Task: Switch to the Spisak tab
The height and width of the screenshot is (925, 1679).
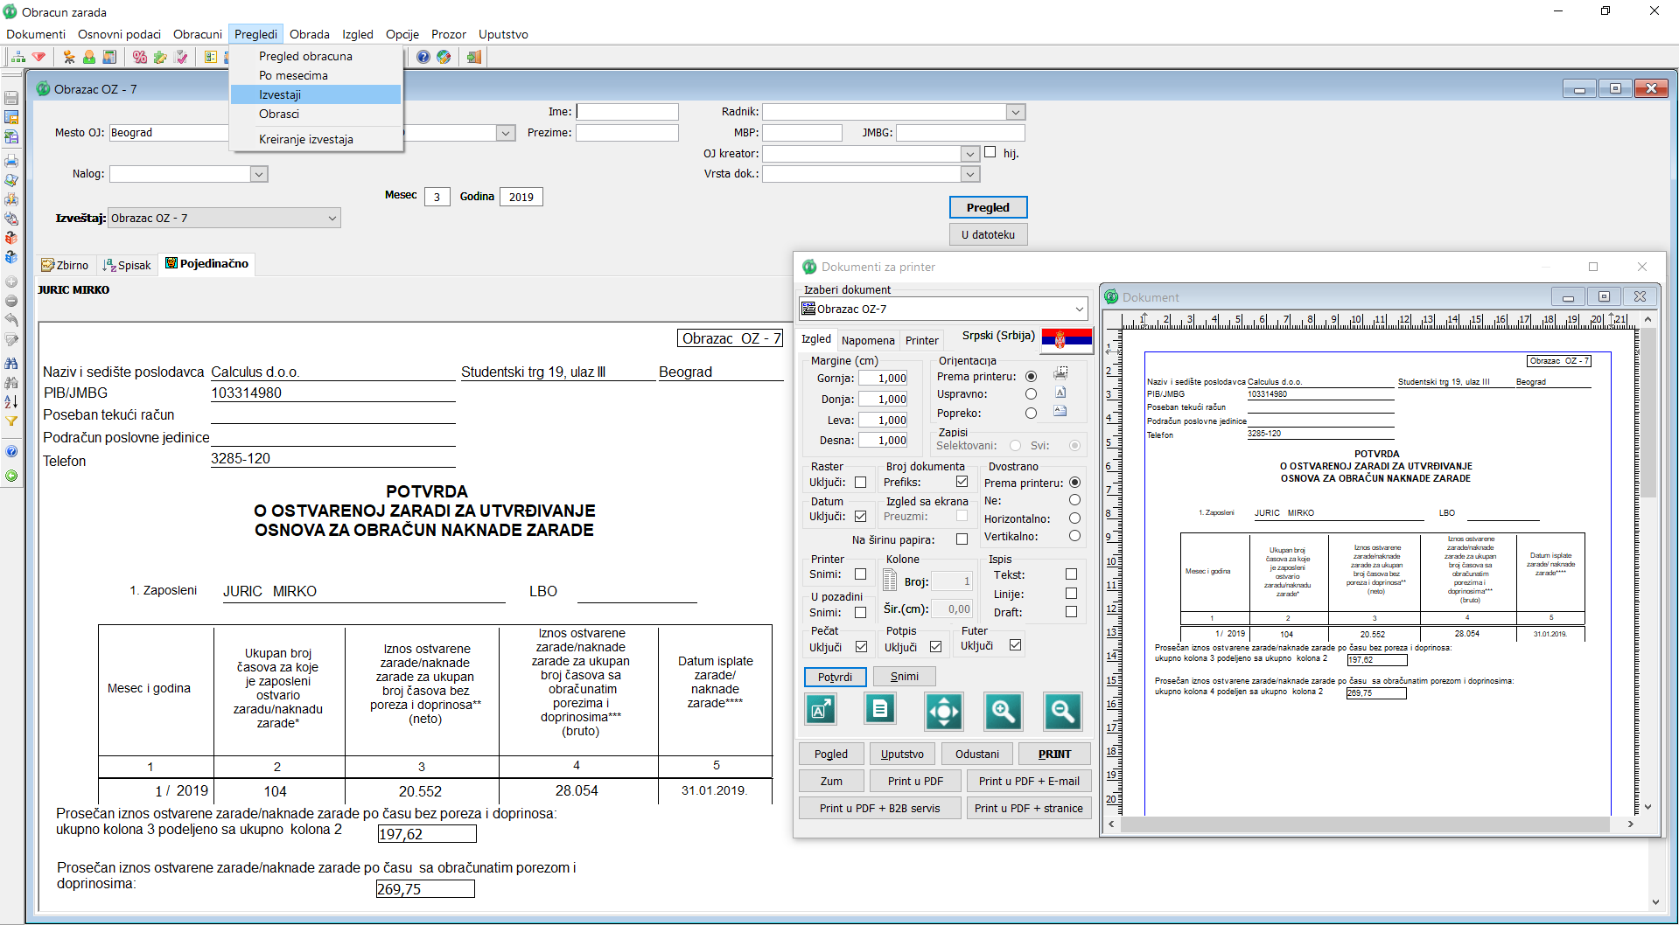Action: coord(128,265)
